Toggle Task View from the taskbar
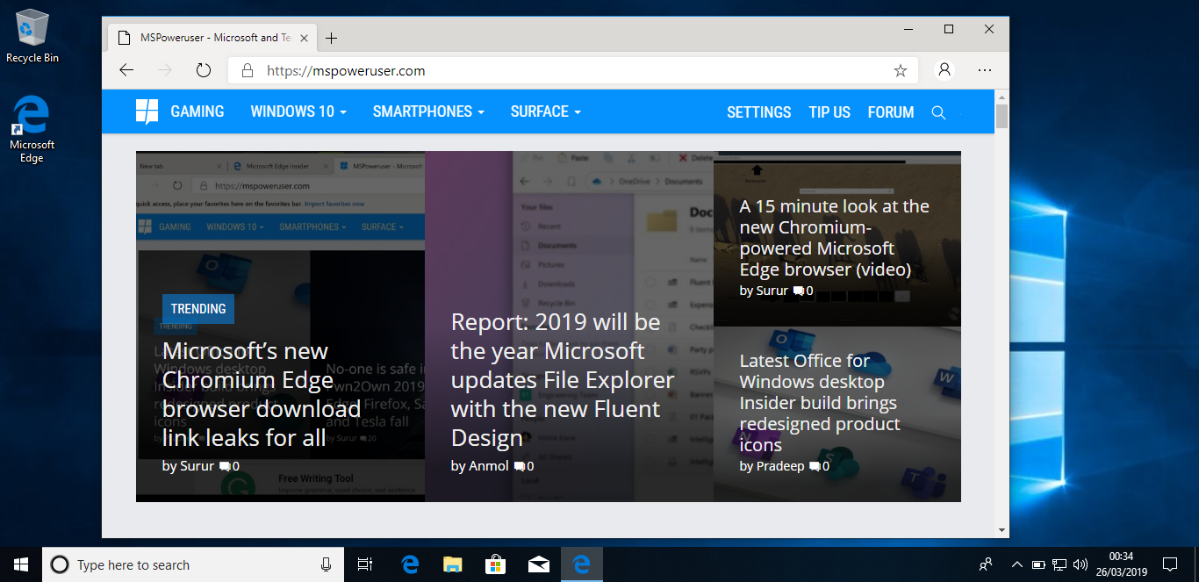 (364, 564)
